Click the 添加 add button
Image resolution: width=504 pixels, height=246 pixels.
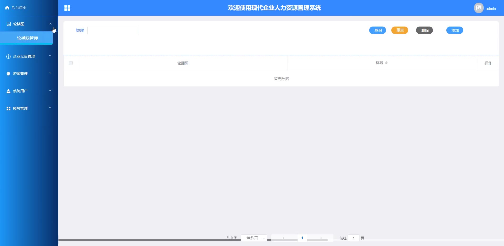[455, 30]
